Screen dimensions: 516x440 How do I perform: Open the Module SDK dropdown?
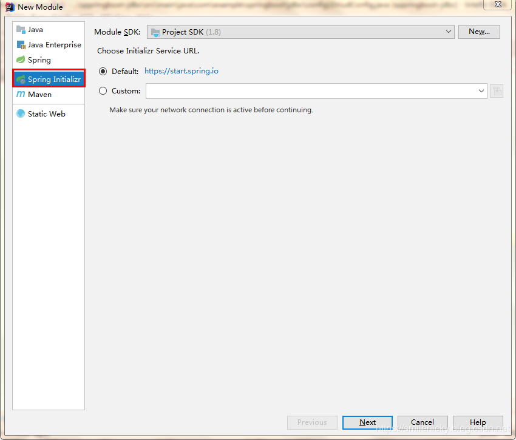coord(300,32)
